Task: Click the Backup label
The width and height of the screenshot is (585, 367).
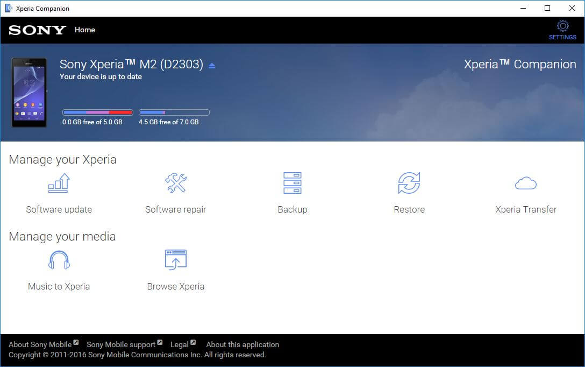Action: [x=292, y=209]
